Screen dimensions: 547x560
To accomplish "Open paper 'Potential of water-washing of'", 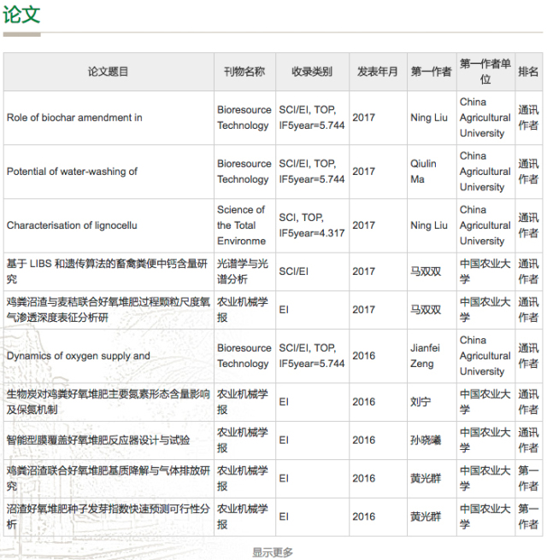I will 72,172.
